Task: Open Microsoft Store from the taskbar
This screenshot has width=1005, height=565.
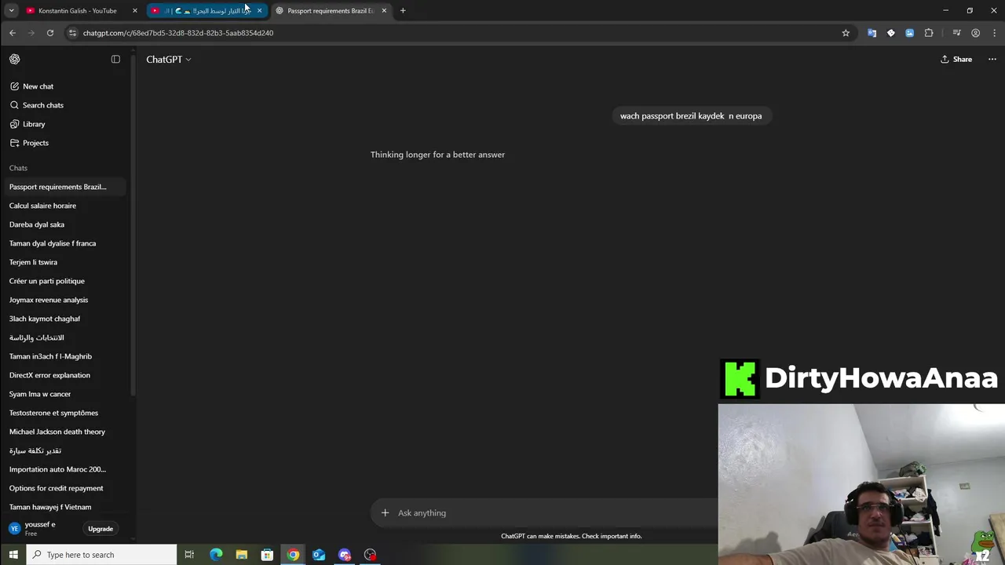Action: 267,555
